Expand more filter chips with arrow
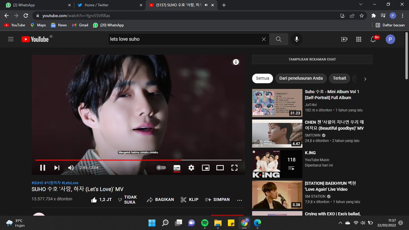 pos(365,79)
